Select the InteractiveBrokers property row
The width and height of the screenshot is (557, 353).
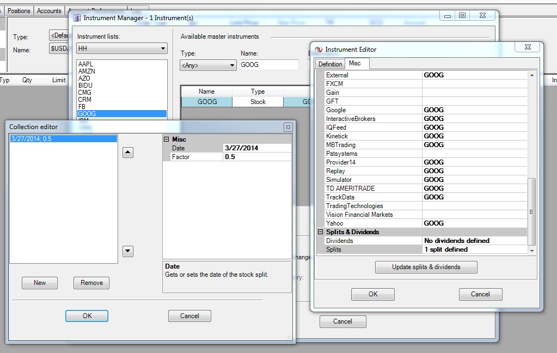pyautogui.click(x=426, y=119)
